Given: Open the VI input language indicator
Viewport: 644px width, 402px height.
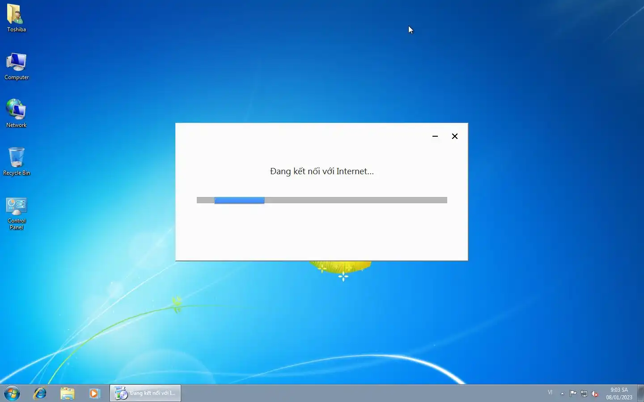Looking at the screenshot, I should [x=550, y=393].
